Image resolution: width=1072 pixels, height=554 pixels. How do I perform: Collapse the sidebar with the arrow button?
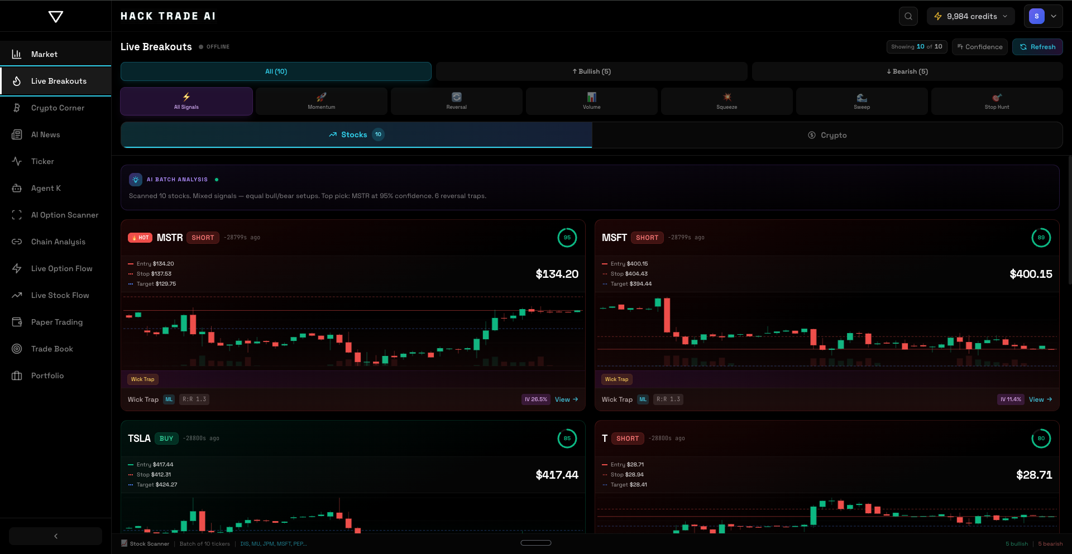[55, 536]
